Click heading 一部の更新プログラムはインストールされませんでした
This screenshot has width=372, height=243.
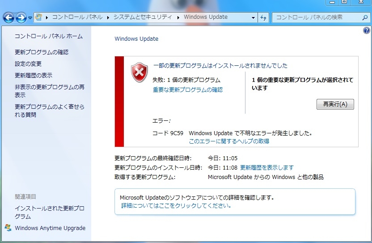click(220, 65)
